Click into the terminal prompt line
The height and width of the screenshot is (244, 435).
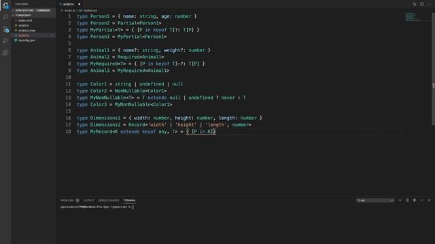(97, 207)
